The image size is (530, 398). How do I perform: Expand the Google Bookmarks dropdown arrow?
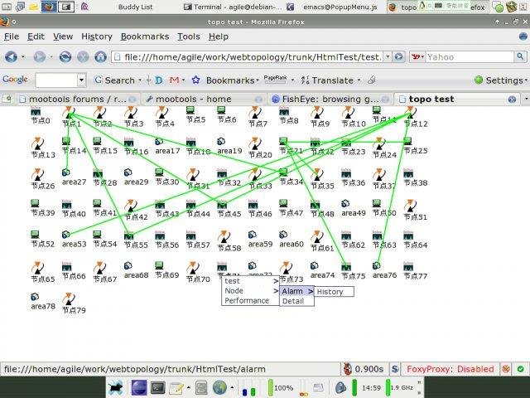tap(258, 80)
